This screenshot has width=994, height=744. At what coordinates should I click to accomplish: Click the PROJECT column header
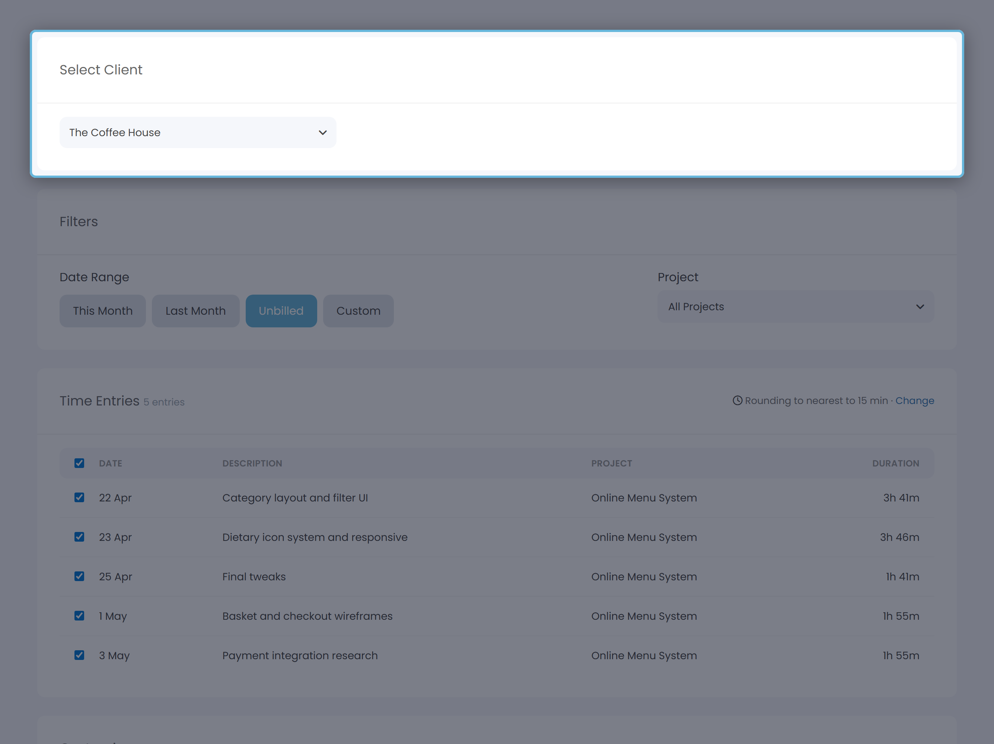pyautogui.click(x=611, y=464)
